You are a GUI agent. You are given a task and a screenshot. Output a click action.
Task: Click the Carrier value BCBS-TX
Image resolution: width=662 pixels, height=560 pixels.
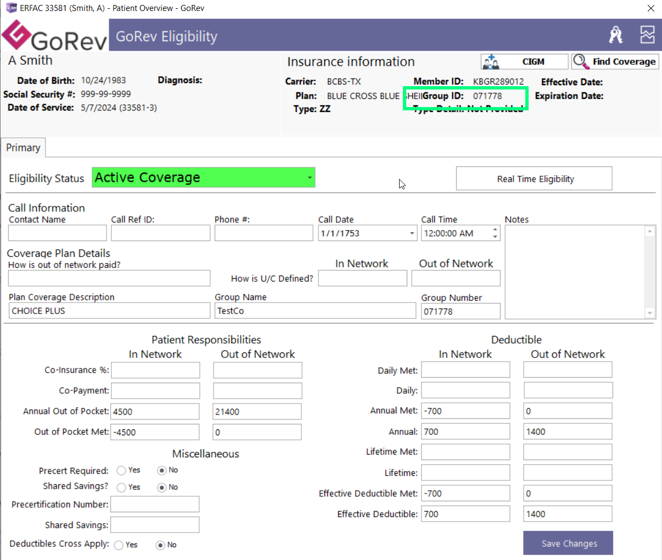click(x=344, y=81)
